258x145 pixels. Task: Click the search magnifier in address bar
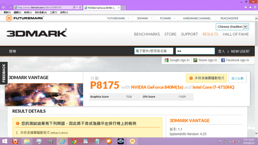click(x=74, y=8)
